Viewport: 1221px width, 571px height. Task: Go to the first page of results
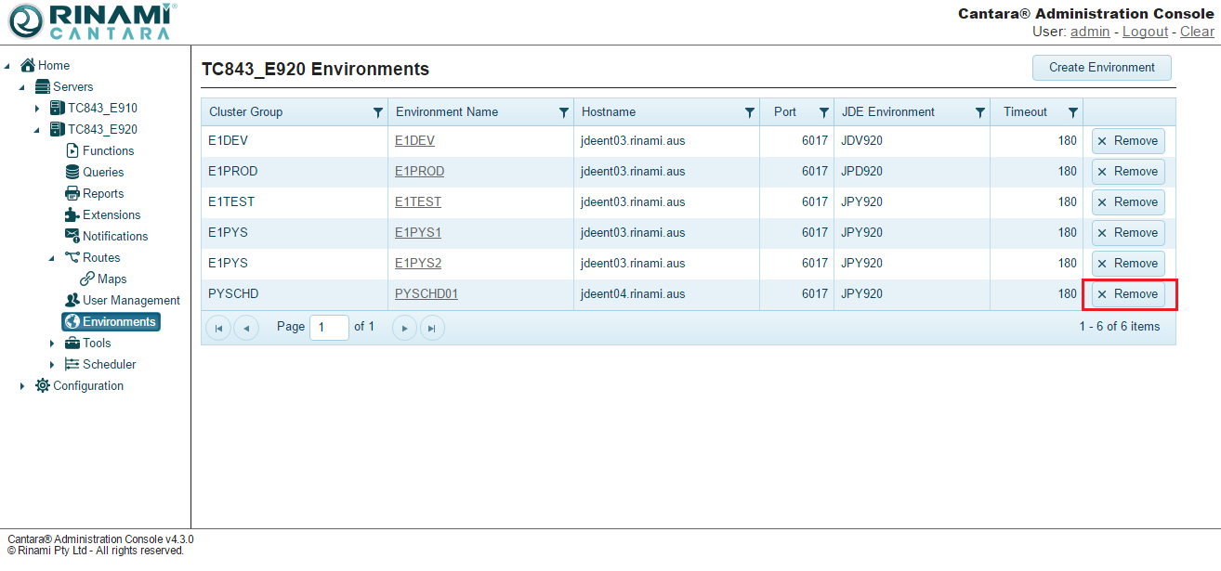[218, 328]
